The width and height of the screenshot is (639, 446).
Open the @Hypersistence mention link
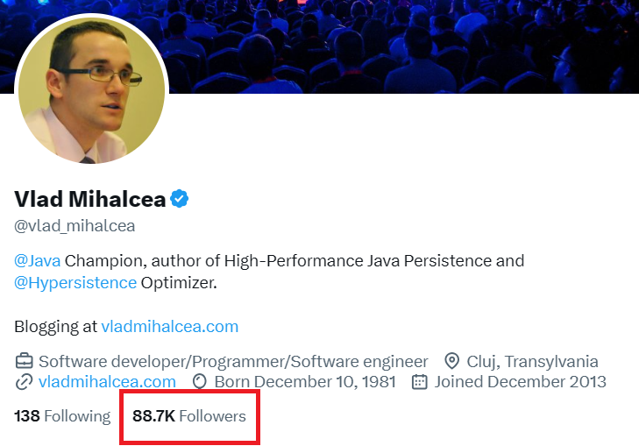pyautogui.click(x=75, y=282)
